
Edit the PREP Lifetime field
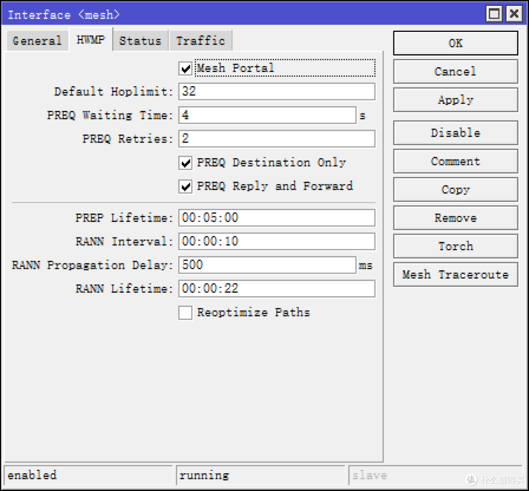[277, 218]
